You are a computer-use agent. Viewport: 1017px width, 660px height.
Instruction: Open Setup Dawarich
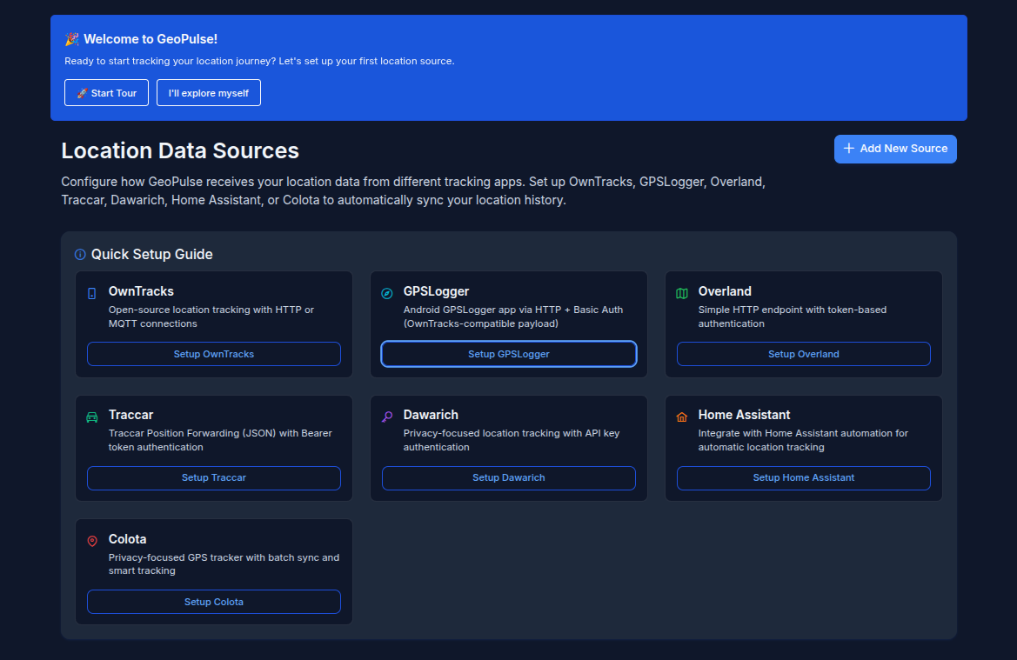(x=508, y=477)
